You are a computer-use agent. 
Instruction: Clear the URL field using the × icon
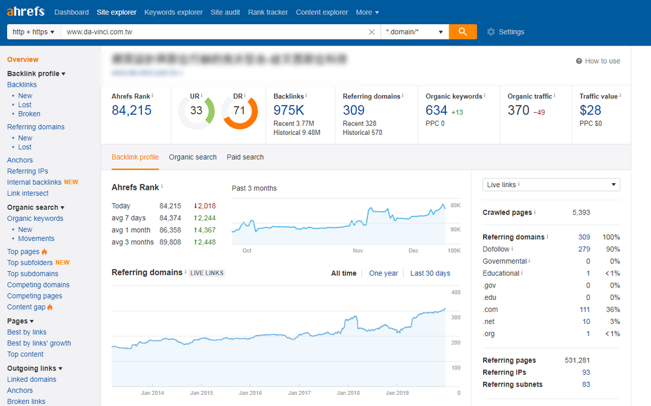[x=371, y=31]
